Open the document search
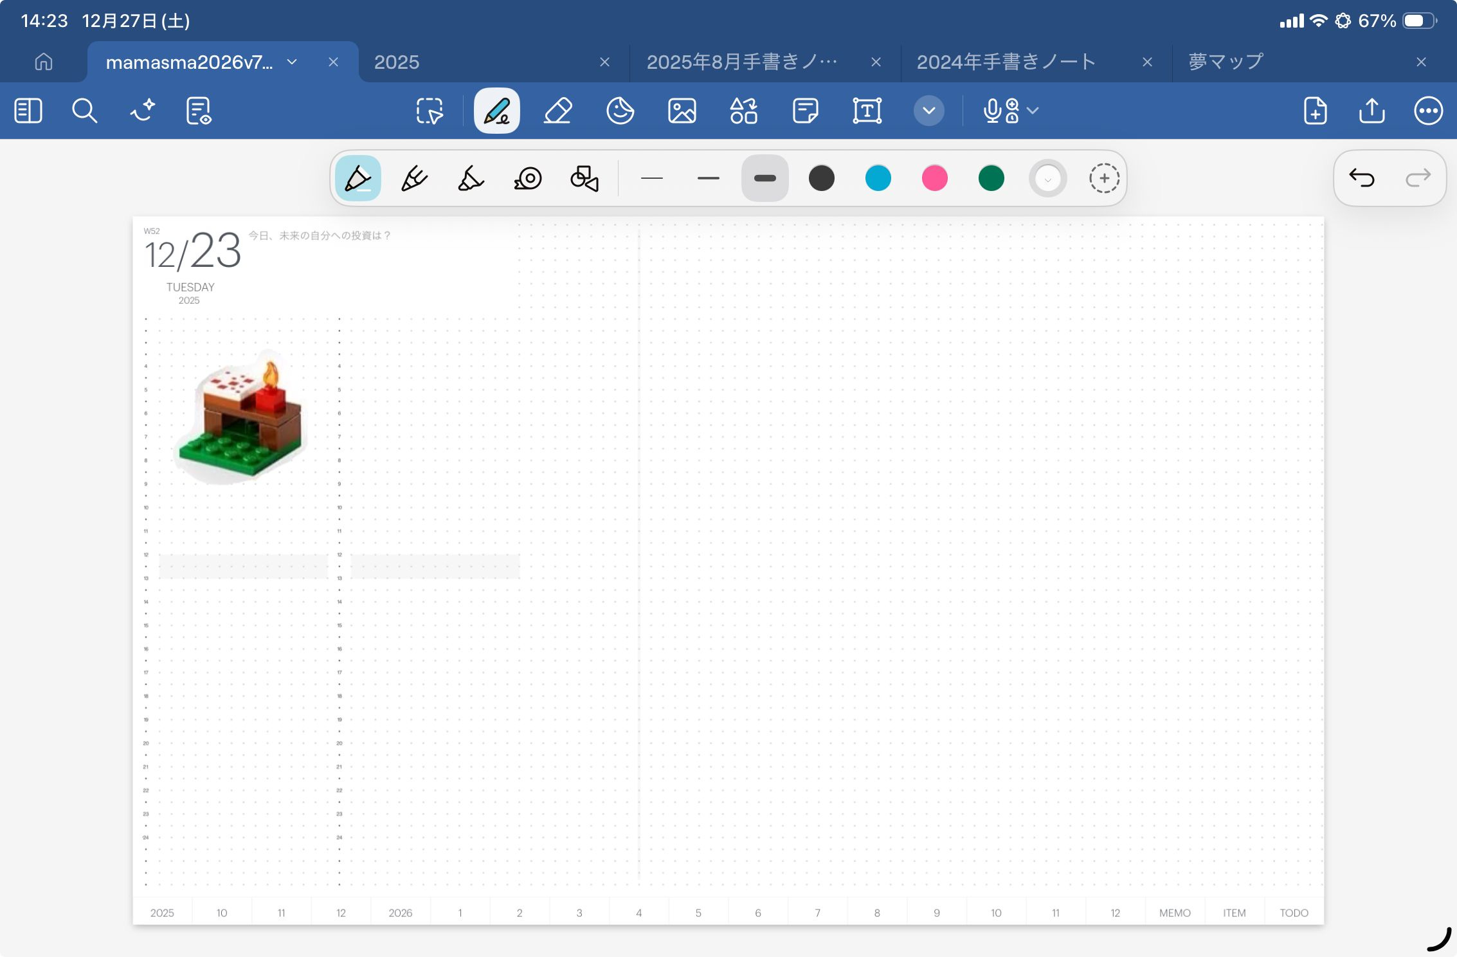 tap(84, 111)
